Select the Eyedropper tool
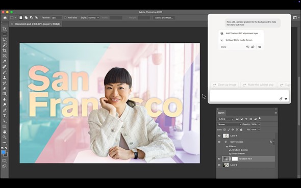Image resolution: width=301 pixels, height=188 pixels. coord(5,61)
